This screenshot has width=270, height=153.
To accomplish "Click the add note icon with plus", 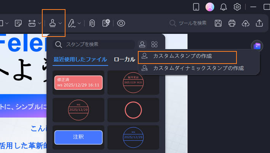I will (106, 23).
